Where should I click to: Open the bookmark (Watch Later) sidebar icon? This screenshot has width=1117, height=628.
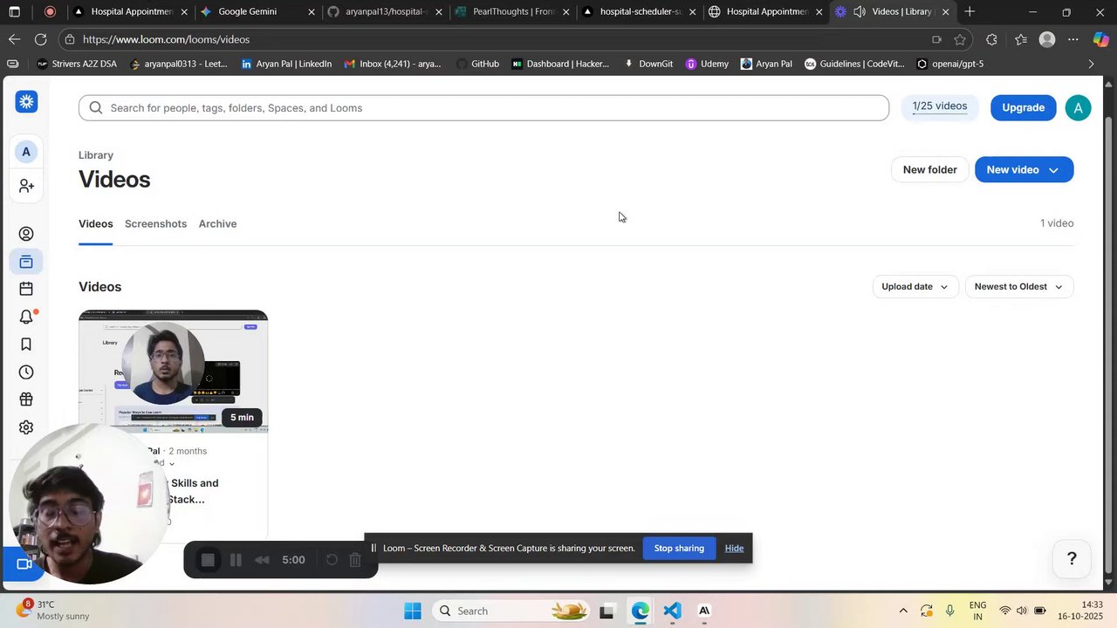[x=26, y=345]
